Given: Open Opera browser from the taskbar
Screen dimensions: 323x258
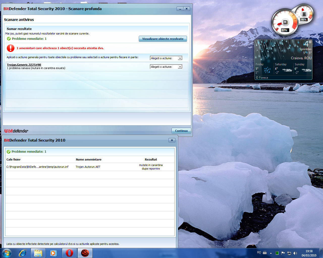Looking at the screenshot, I should 69,253.
